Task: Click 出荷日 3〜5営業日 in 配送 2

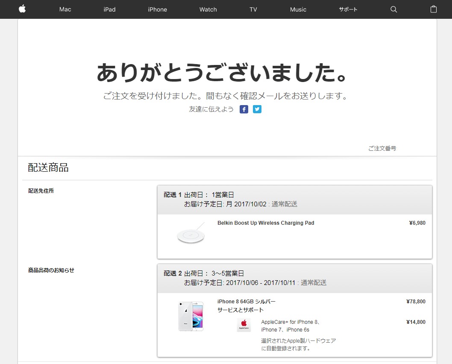Action: 214,273
